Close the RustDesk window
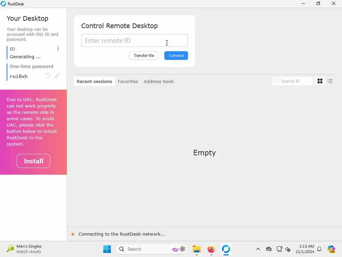342x257 pixels. 334,3
